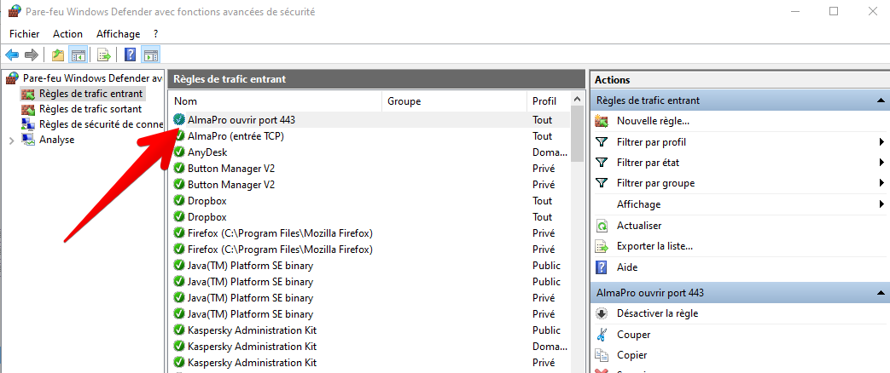Sort rules by the Nom column header
The height and width of the screenshot is (373, 890).
point(276,101)
